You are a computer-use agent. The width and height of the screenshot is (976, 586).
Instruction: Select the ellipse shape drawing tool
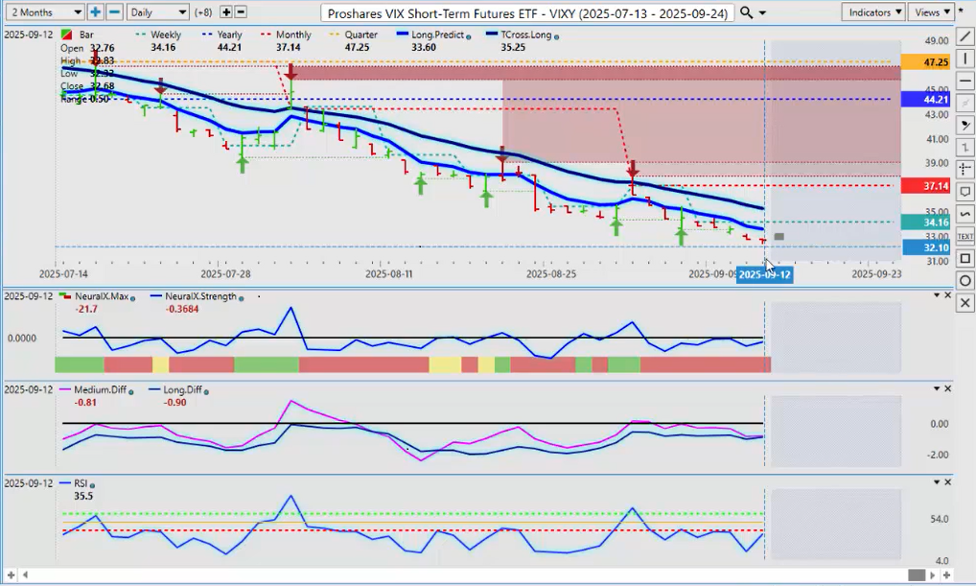pos(964,280)
